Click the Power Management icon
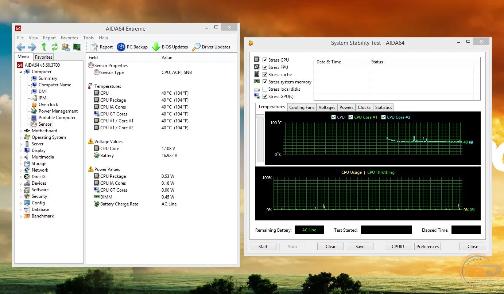This screenshot has width=504, height=294. click(x=34, y=111)
